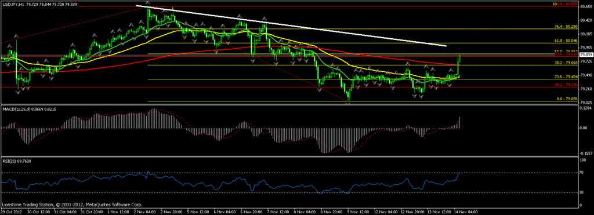594x215 pixels.
Task: Click the Fibonacci label 23.6 - 79.434
Action: [567, 76]
